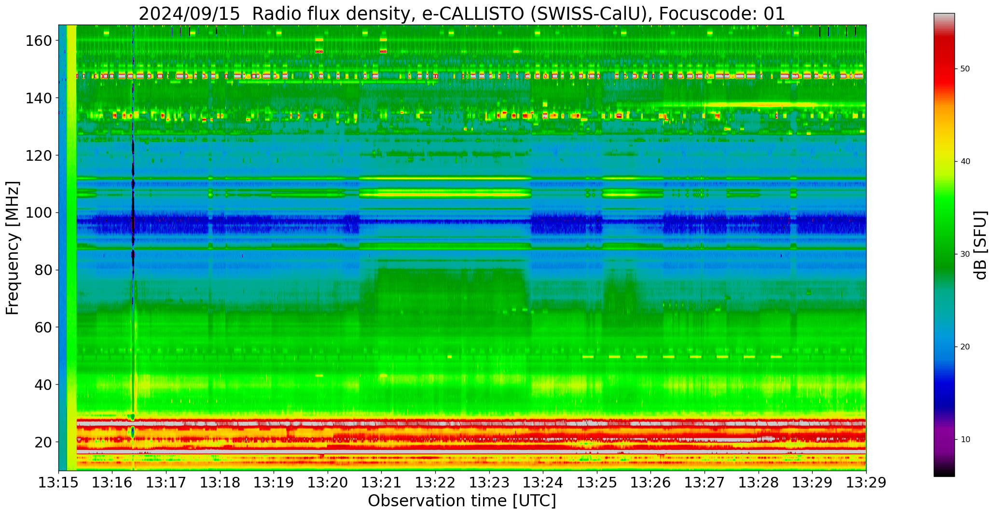Click the 20 frequency tick label
Screen dimensions: 995x515
point(43,442)
